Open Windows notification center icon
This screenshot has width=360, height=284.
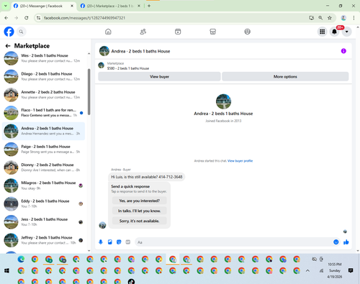(351, 270)
